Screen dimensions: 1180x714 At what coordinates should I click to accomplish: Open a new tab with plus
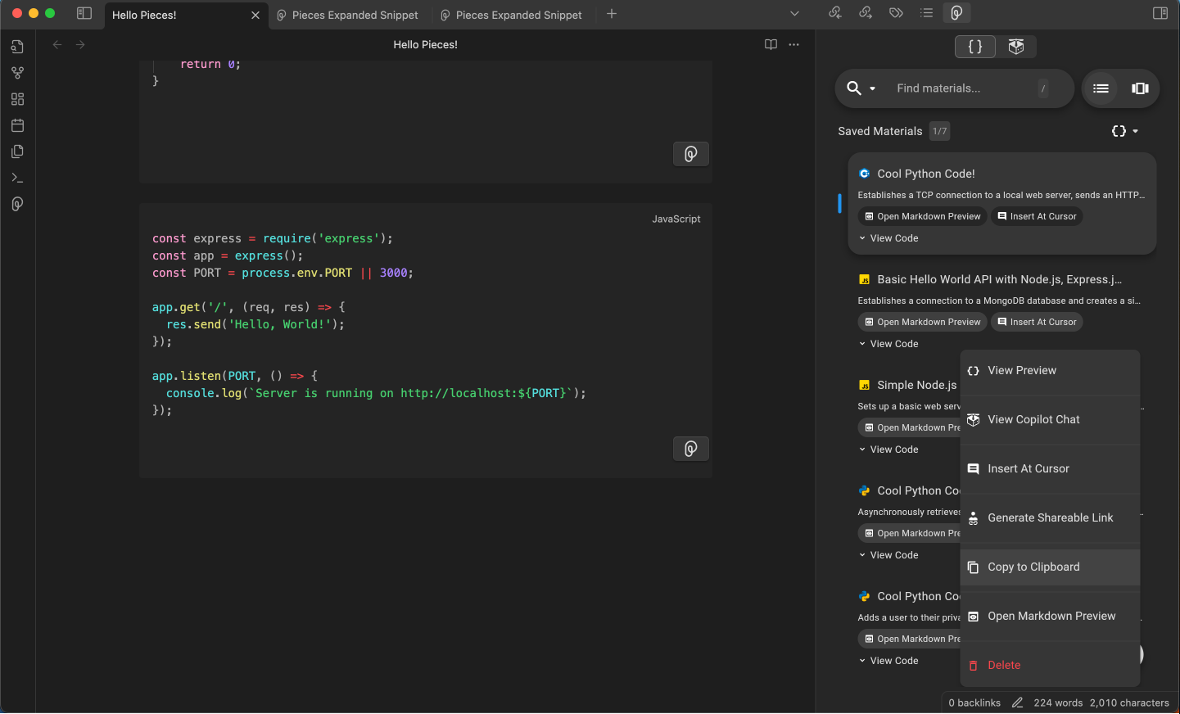(x=612, y=14)
